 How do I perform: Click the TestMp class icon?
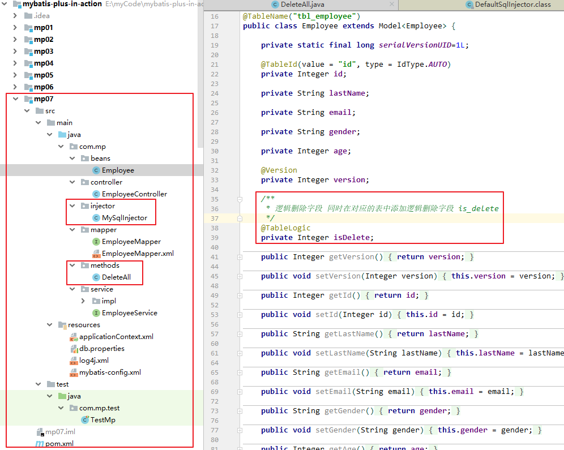coord(86,419)
